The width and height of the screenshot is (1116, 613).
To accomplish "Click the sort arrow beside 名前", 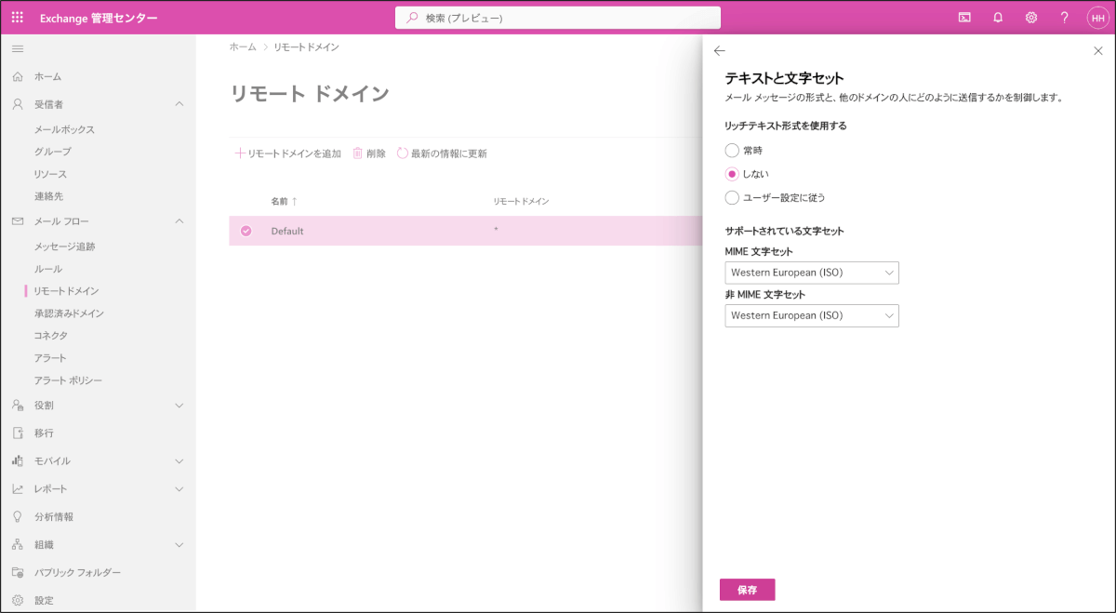I will tap(295, 202).
